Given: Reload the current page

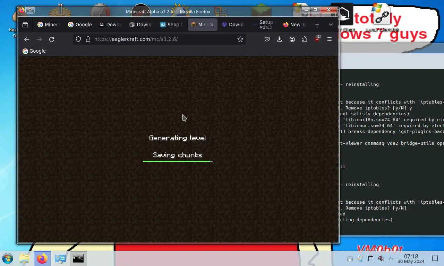Looking at the screenshot, I should click(52, 39).
